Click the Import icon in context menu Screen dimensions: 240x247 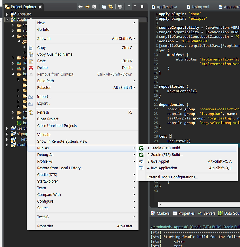click(31, 97)
